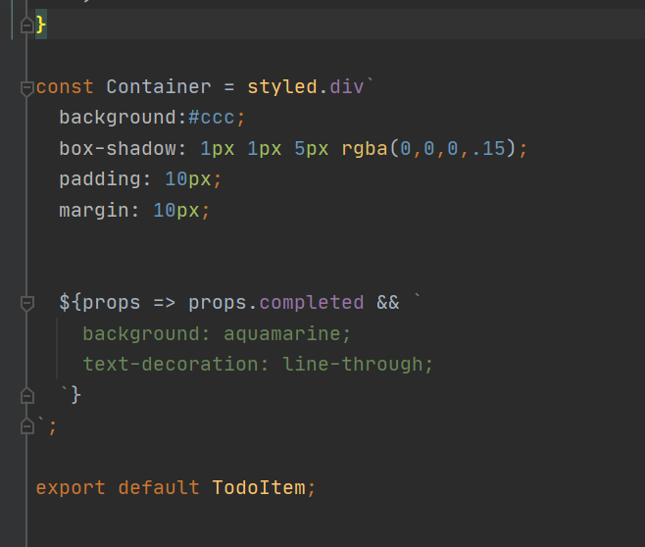Click fold end marker beside yellow brace

(26, 25)
